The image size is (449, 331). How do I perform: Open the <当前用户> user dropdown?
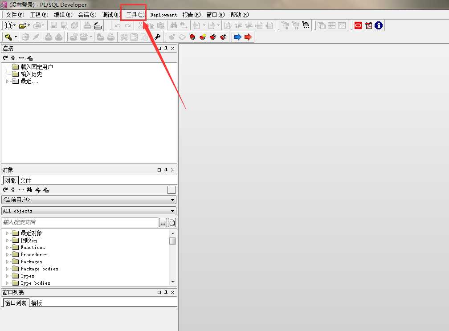89,200
